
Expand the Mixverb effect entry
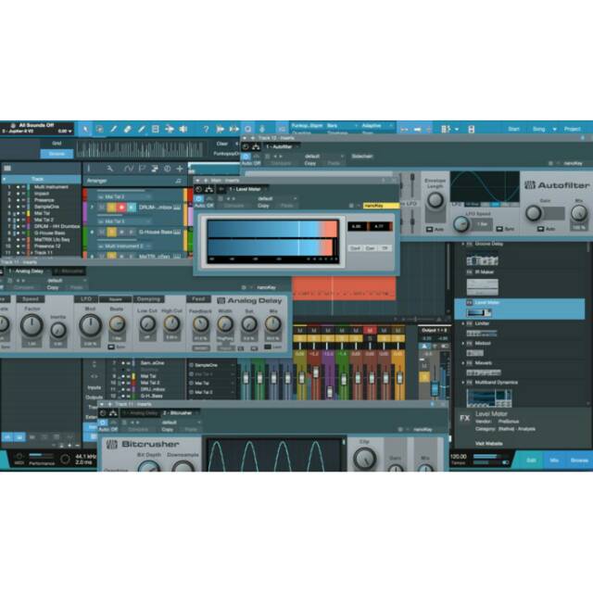[x=463, y=363]
